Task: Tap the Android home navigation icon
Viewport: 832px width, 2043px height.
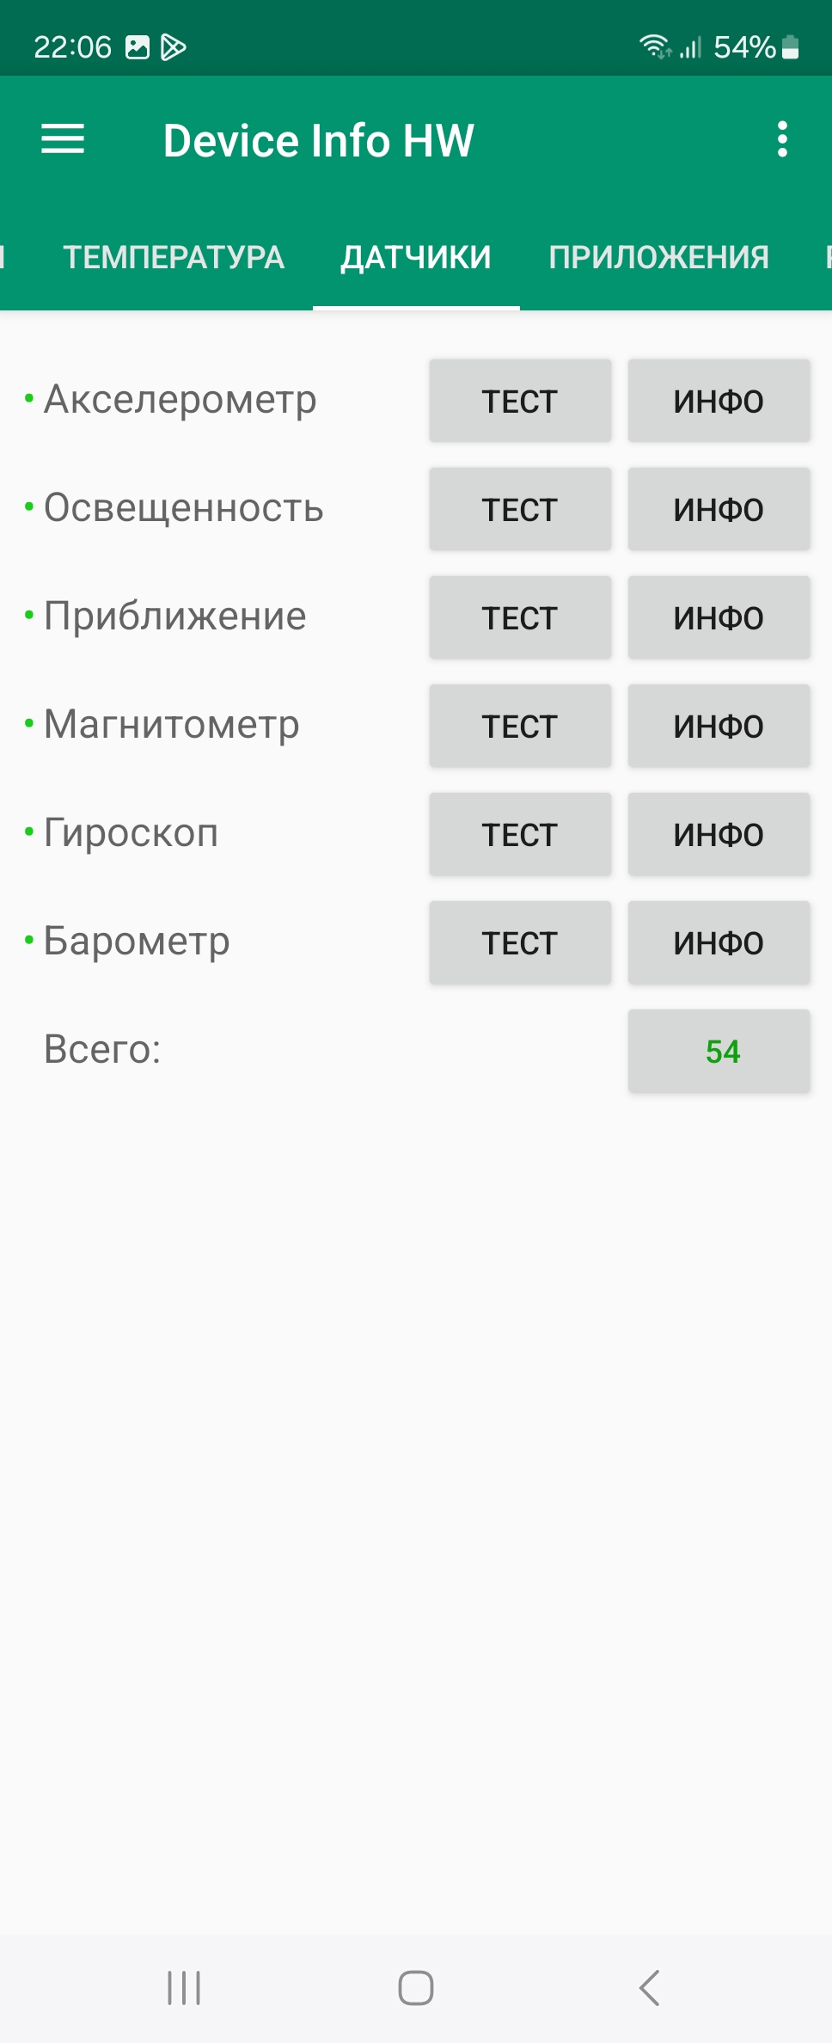Action: [416, 1987]
